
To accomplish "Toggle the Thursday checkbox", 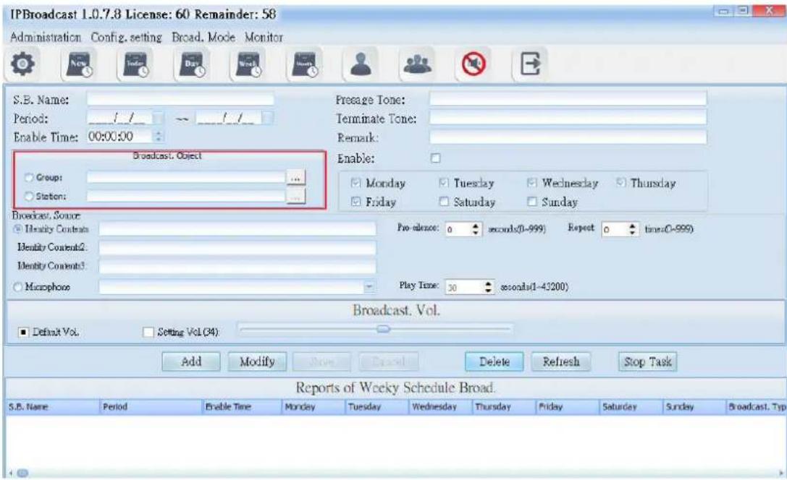I will click(621, 183).
